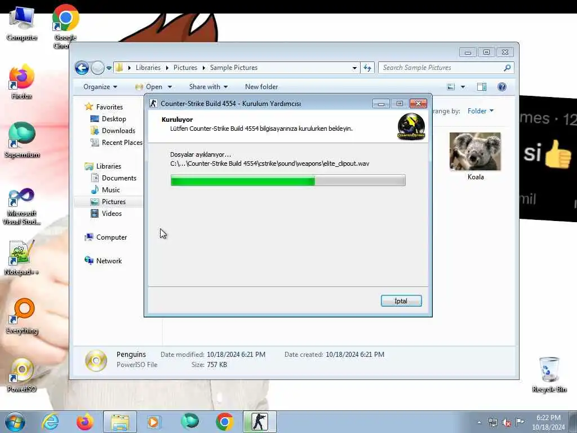Refresh the Sample Pictures folder view

click(367, 68)
